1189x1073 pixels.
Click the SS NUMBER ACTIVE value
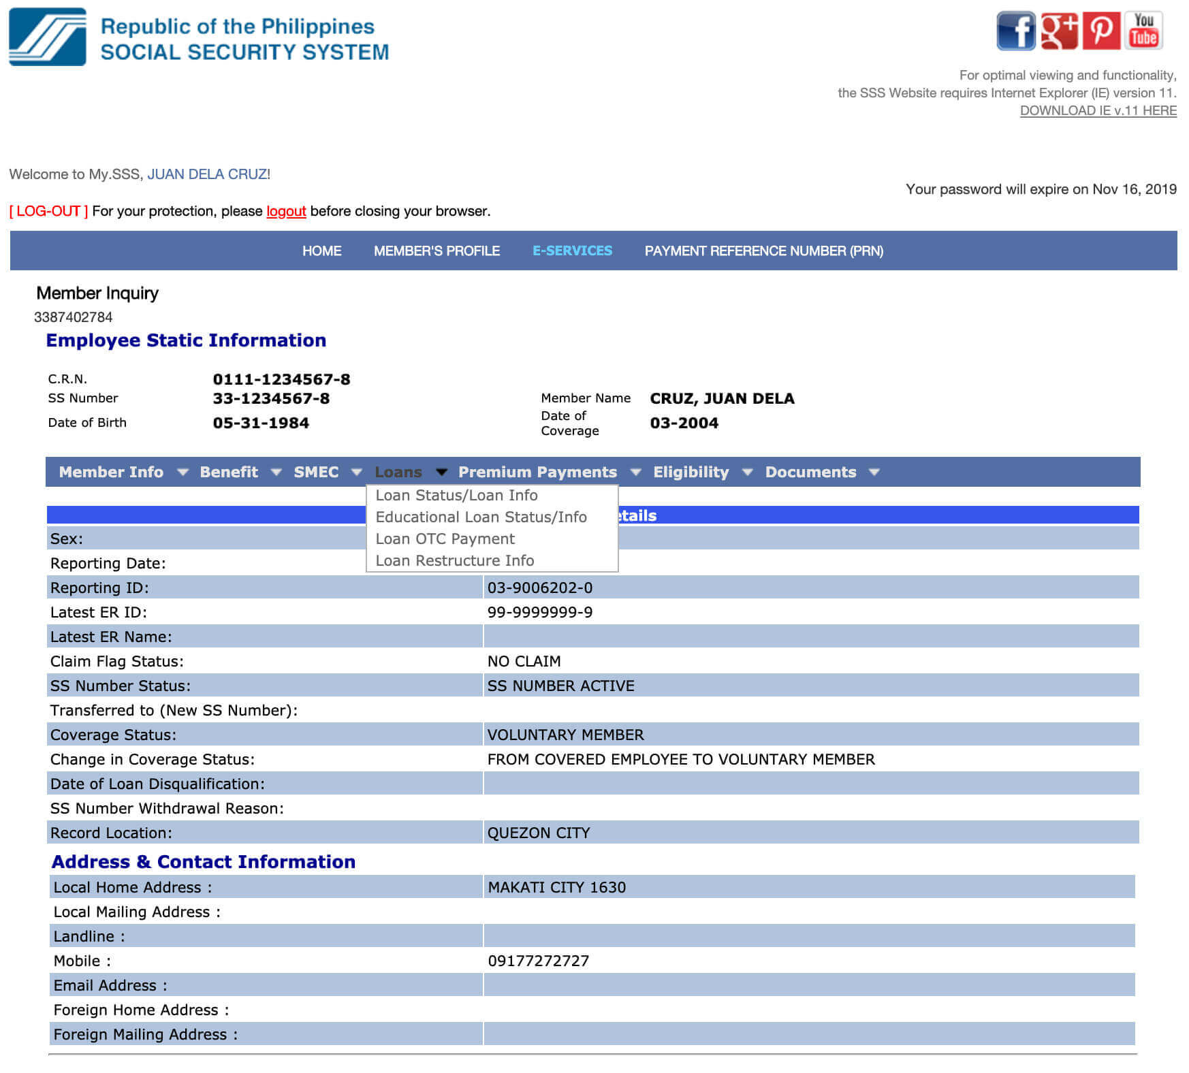pos(560,685)
